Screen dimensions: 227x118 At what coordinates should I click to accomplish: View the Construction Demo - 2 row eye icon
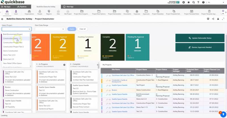click(110, 76)
